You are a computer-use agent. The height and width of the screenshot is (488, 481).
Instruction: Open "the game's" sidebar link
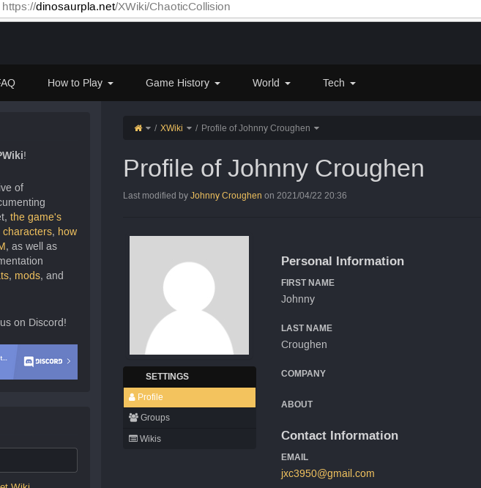coord(36,217)
